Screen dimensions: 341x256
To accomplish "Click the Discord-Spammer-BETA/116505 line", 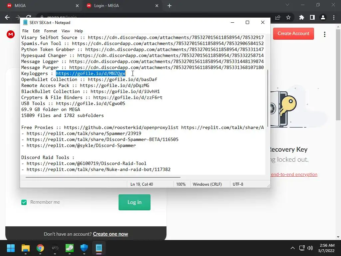I will [x=100, y=140].
